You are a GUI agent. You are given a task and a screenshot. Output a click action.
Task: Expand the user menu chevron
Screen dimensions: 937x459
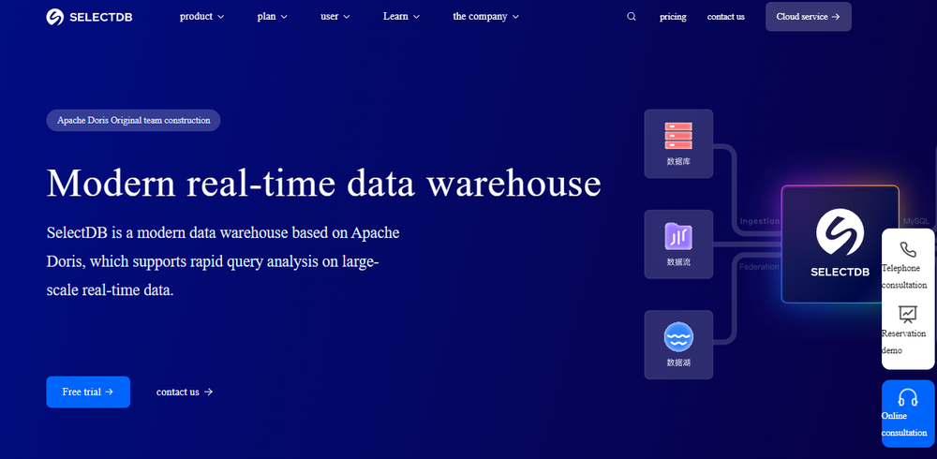point(347,17)
